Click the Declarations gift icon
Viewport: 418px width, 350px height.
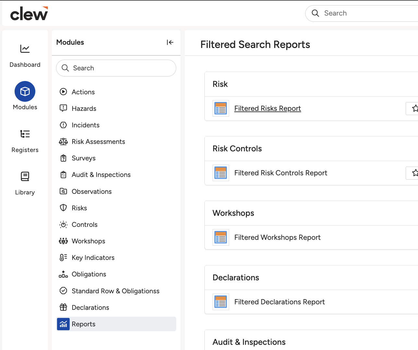pyautogui.click(x=64, y=307)
